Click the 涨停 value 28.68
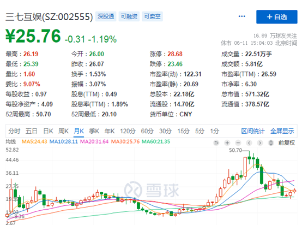 175,54
